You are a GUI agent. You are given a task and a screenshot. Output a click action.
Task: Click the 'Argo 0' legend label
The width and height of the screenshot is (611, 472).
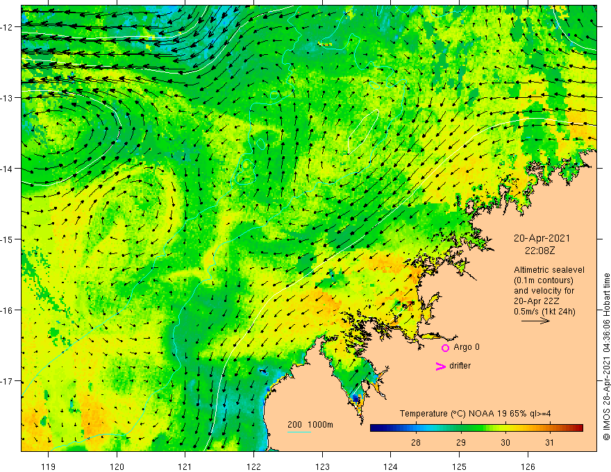click(467, 347)
